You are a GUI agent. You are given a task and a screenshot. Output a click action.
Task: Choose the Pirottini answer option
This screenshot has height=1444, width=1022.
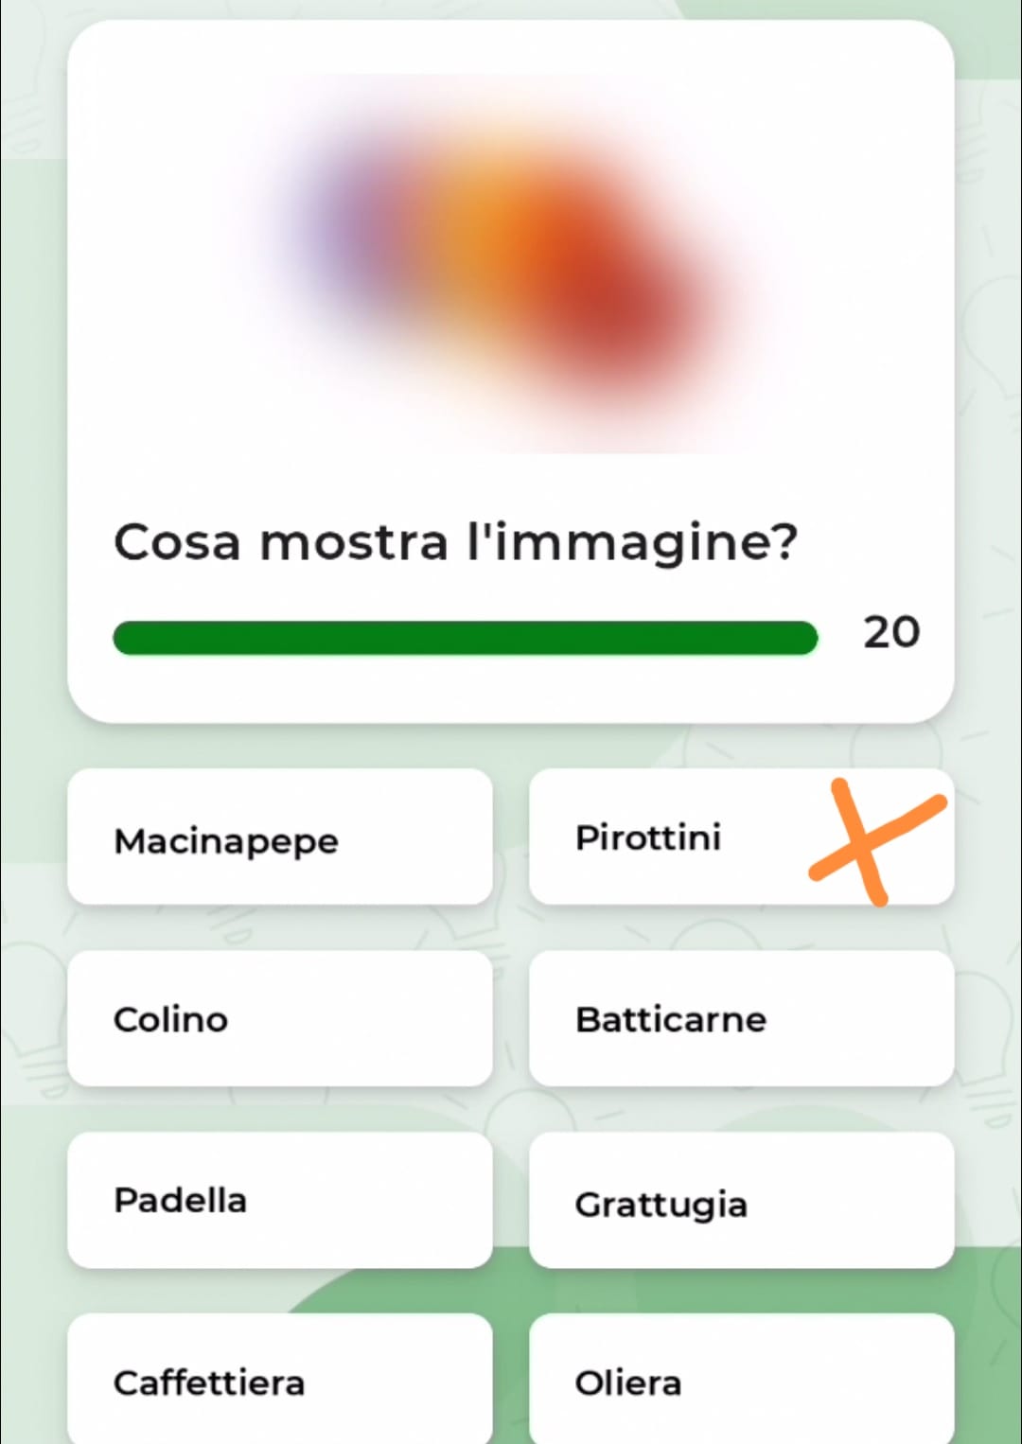741,836
